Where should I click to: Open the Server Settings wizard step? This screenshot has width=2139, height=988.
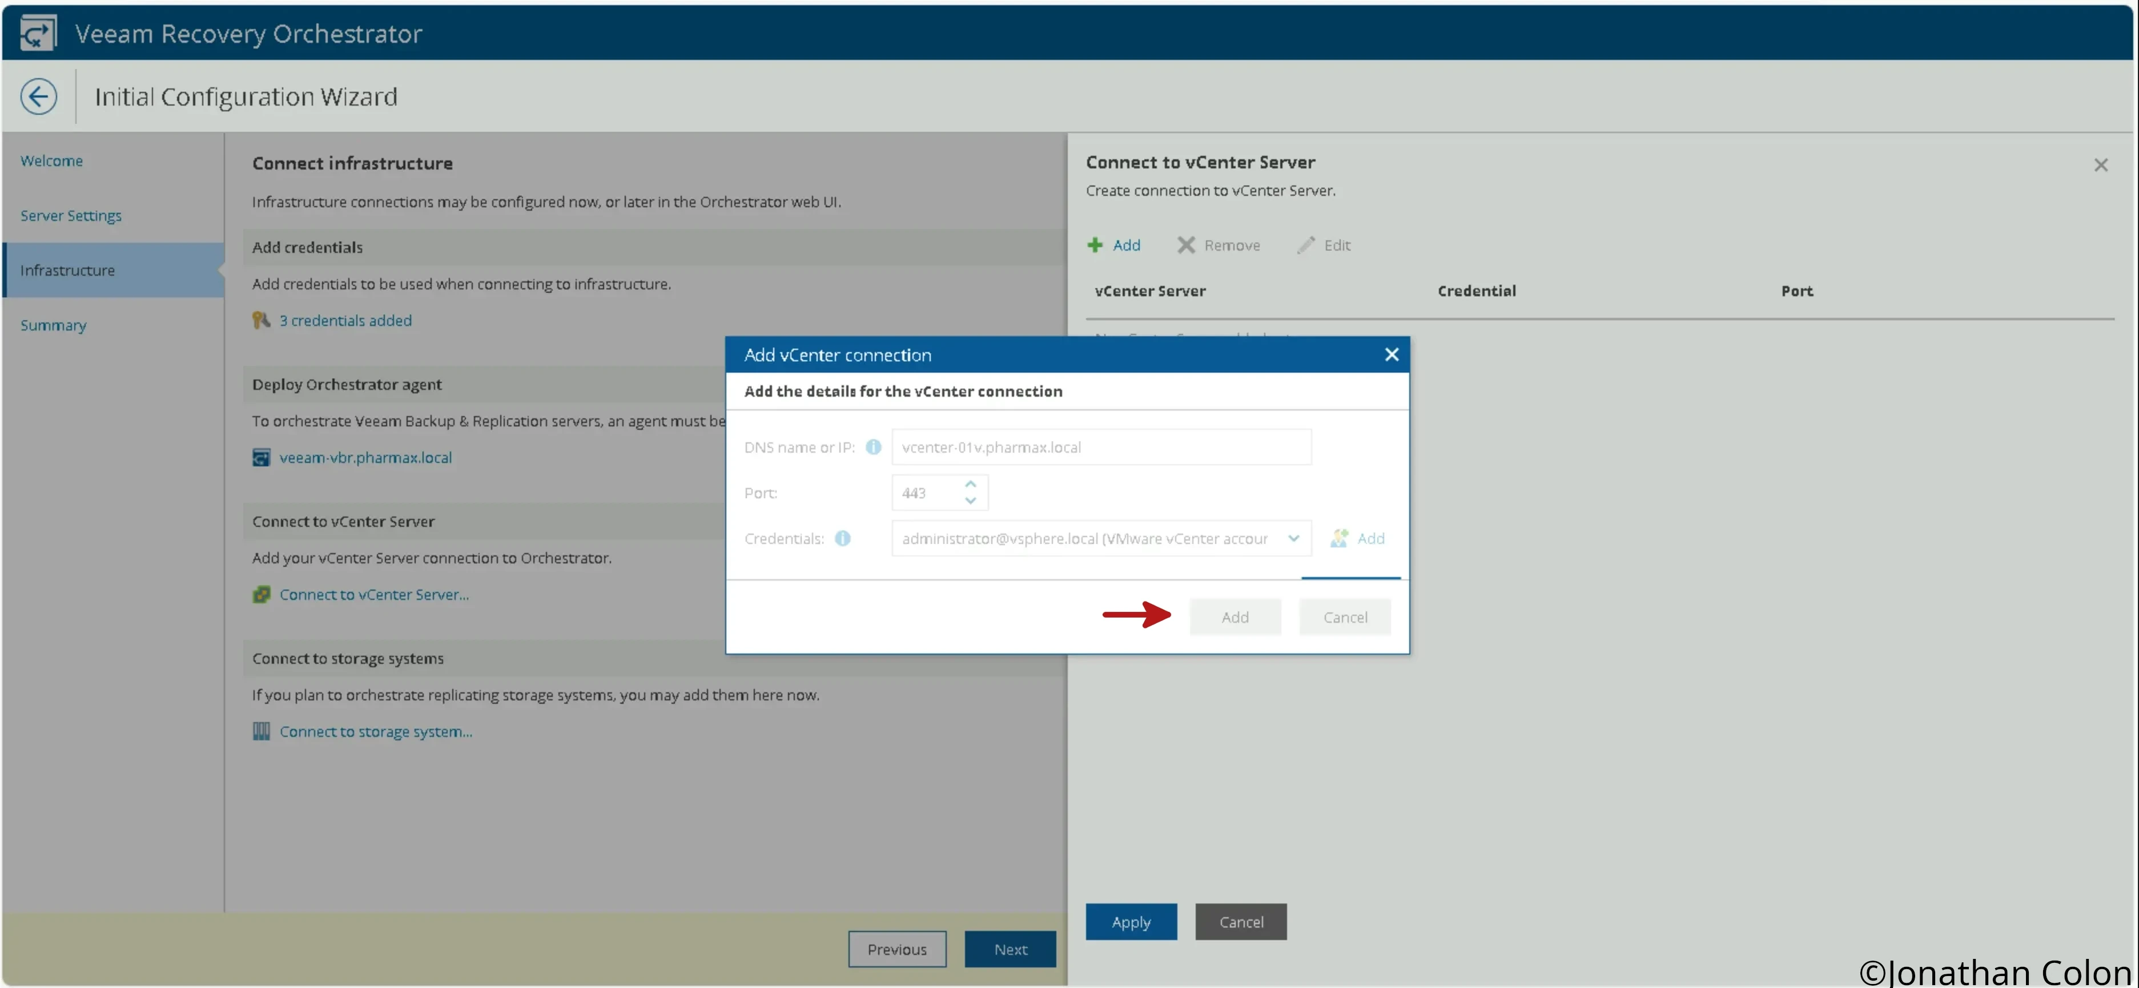coord(71,215)
